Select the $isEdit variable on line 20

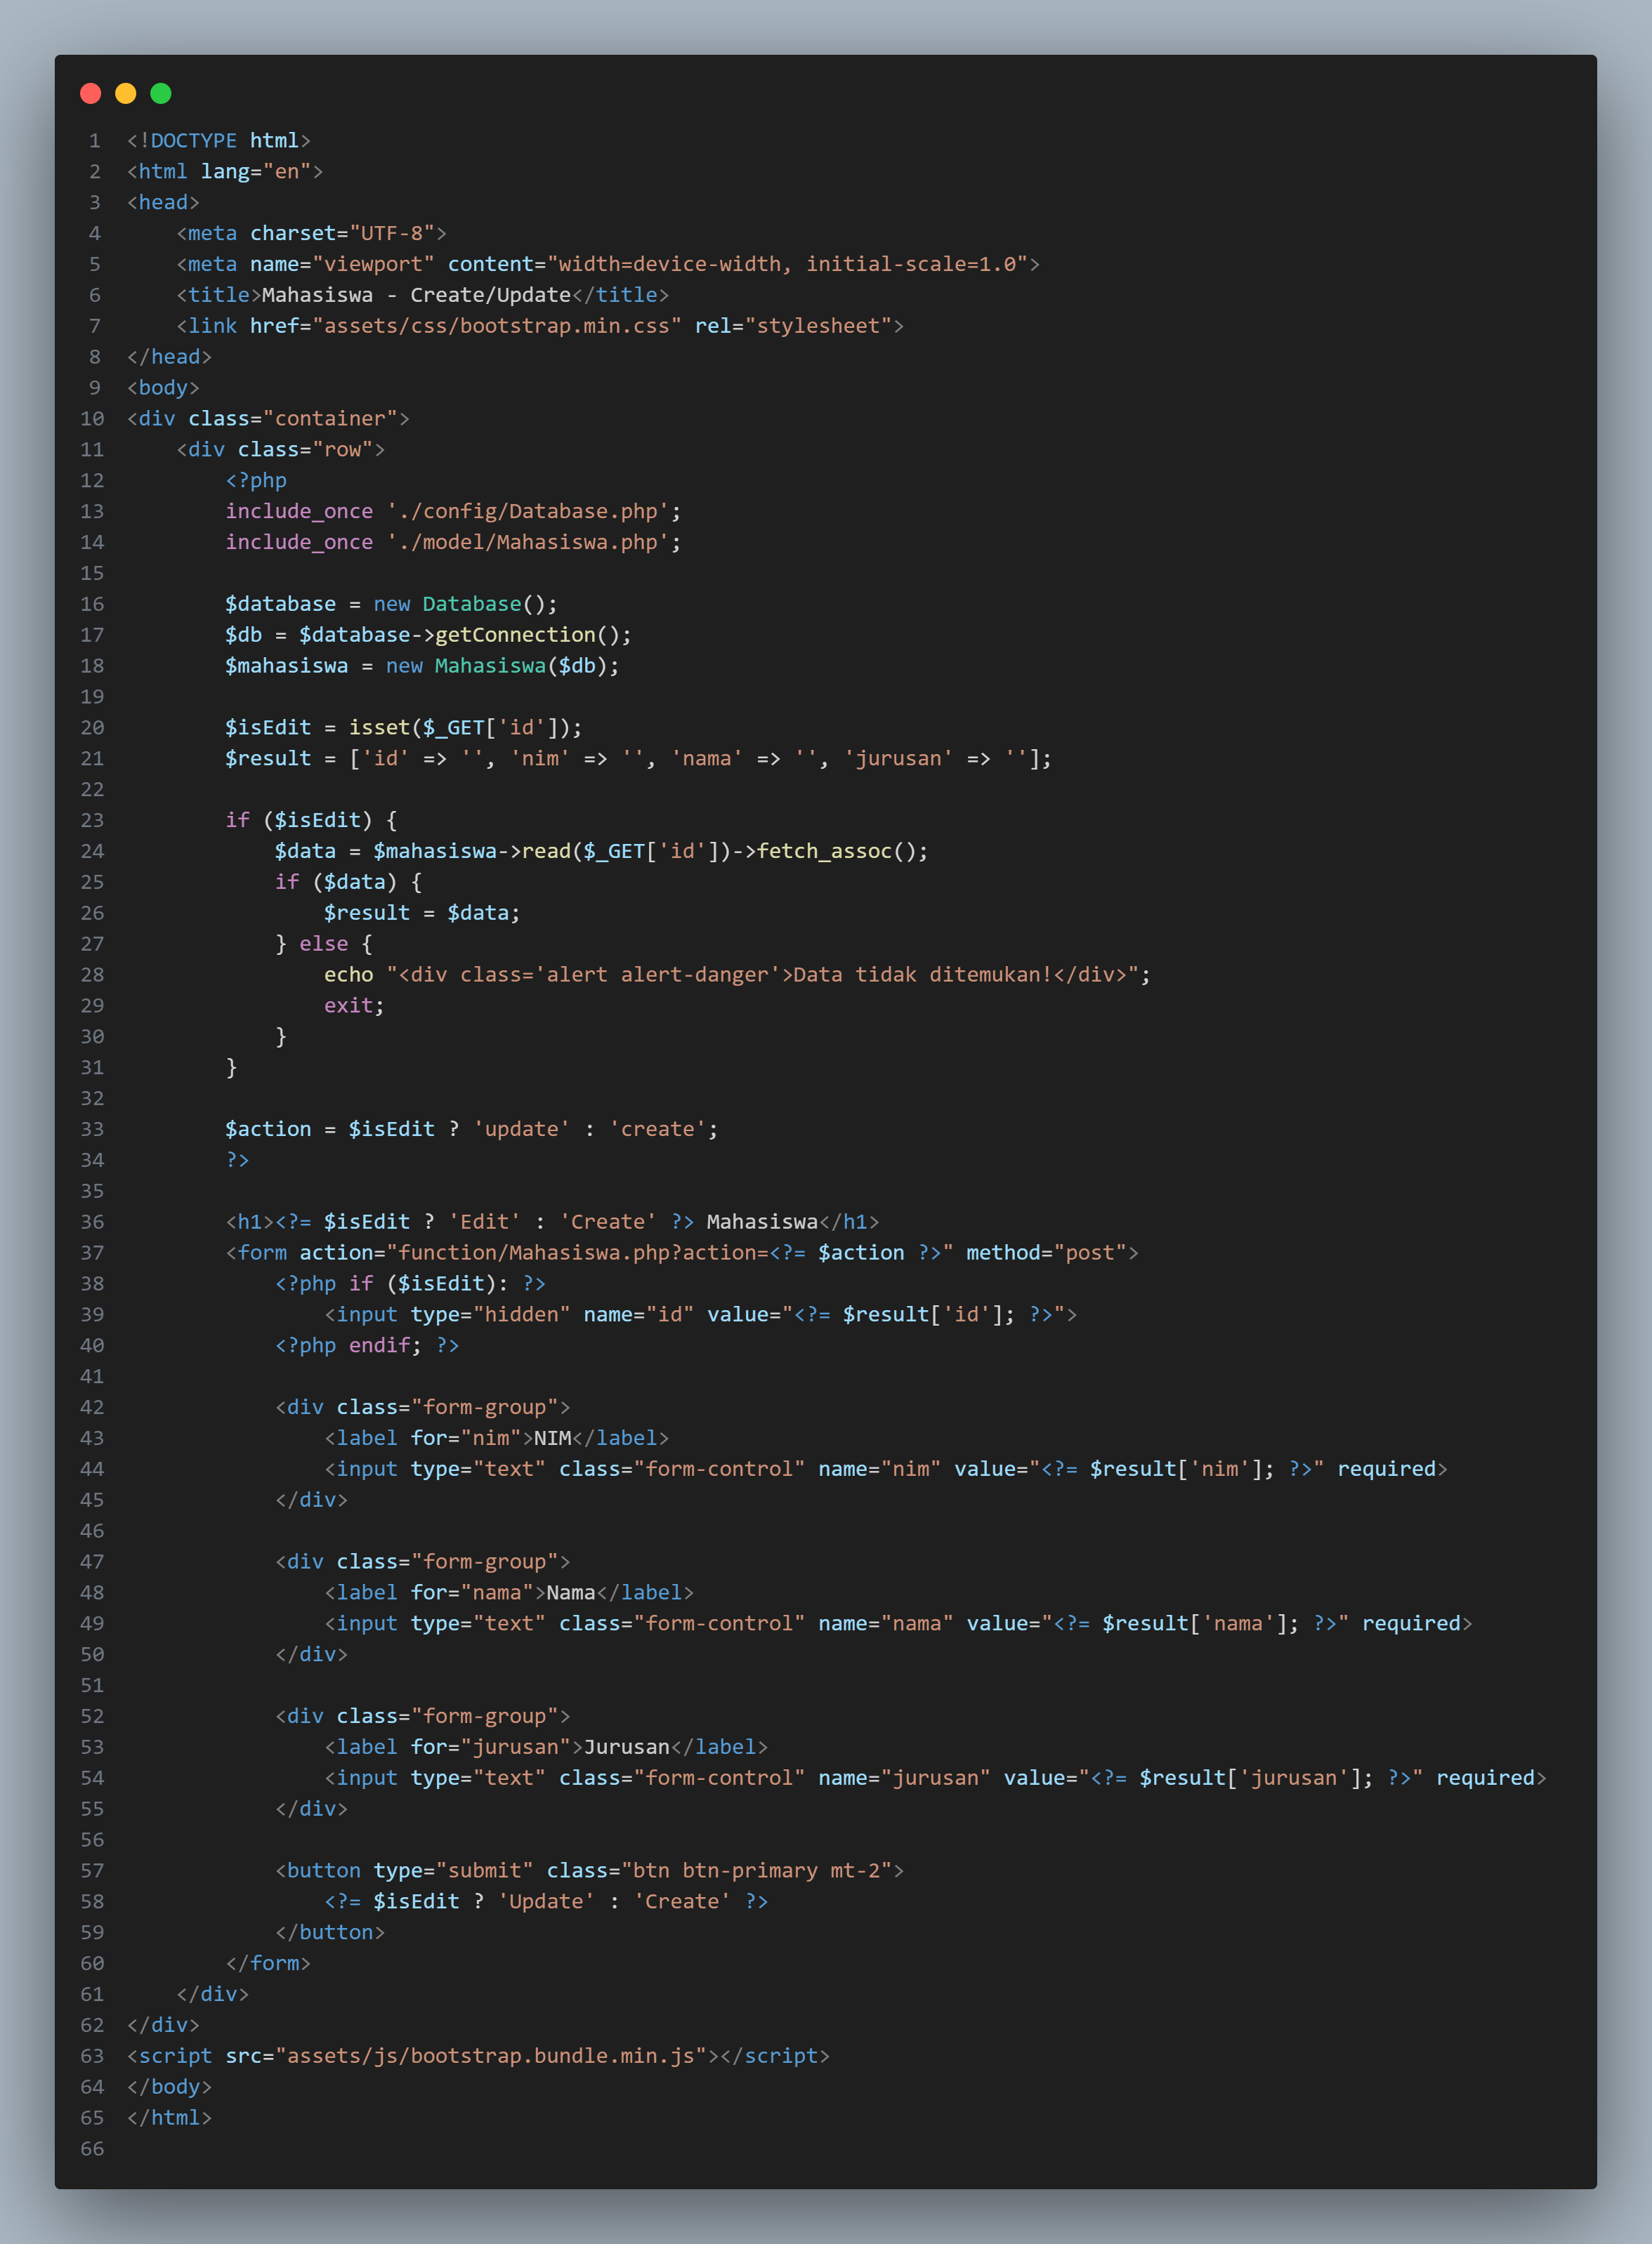pyautogui.click(x=272, y=727)
